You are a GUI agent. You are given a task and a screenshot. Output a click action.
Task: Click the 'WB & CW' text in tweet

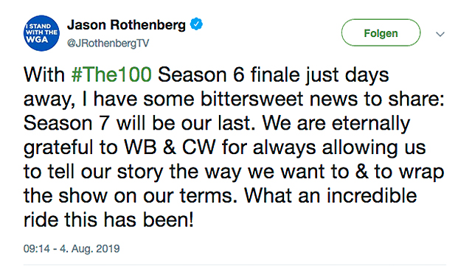(x=170, y=147)
